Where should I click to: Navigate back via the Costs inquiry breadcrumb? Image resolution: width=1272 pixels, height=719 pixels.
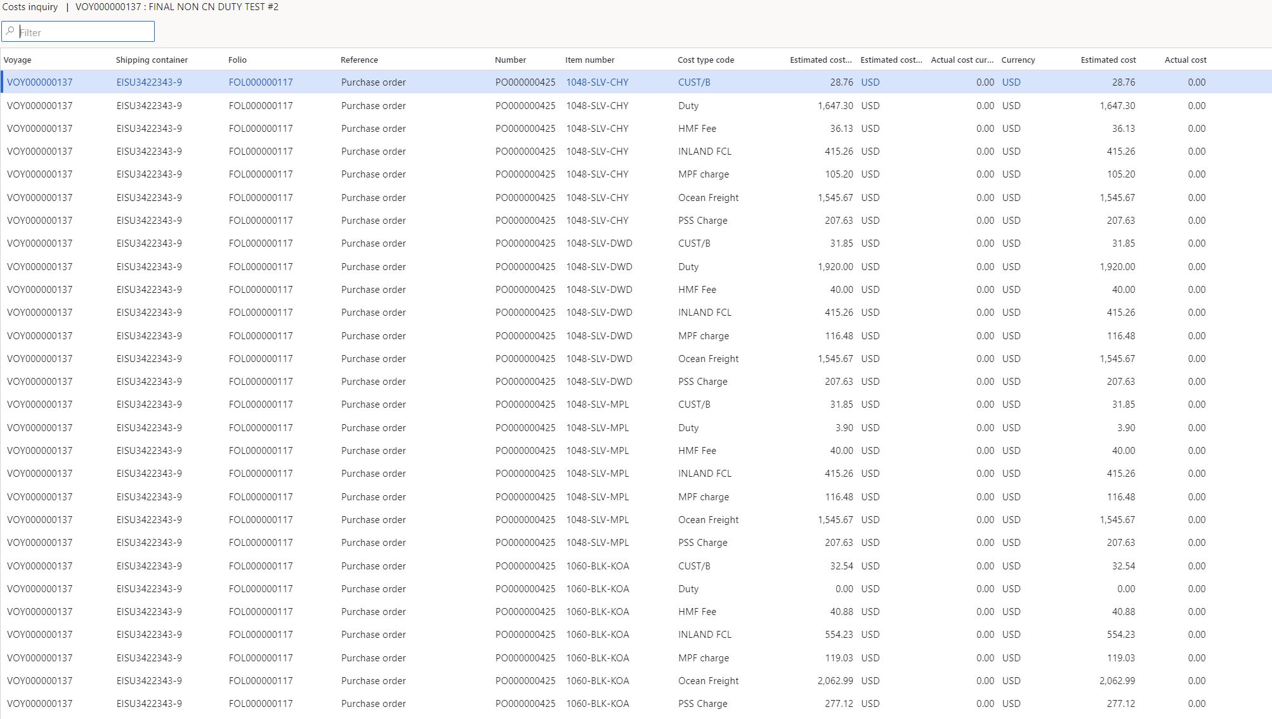[x=30, y=7]
